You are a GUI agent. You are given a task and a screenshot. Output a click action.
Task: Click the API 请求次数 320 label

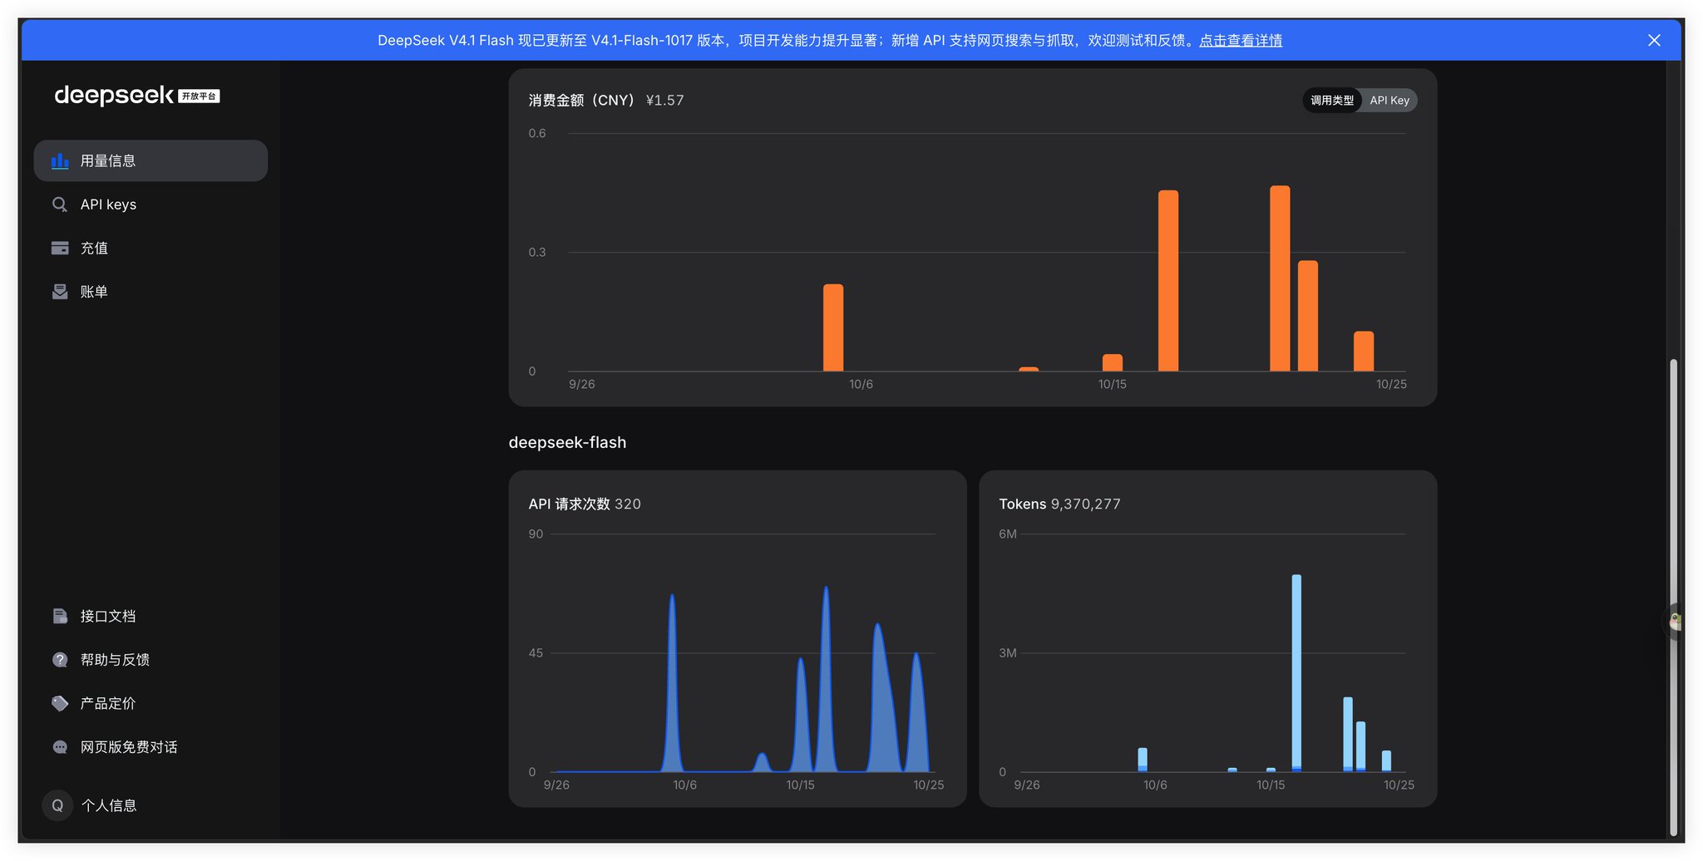point(585,504)
